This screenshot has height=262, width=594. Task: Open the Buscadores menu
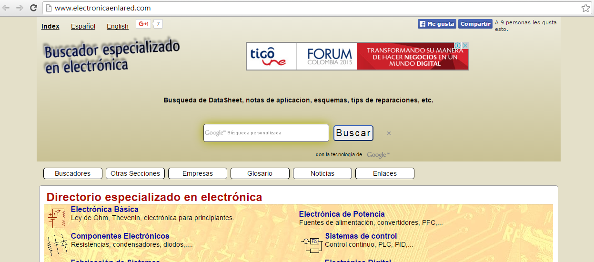pos(73,173)
